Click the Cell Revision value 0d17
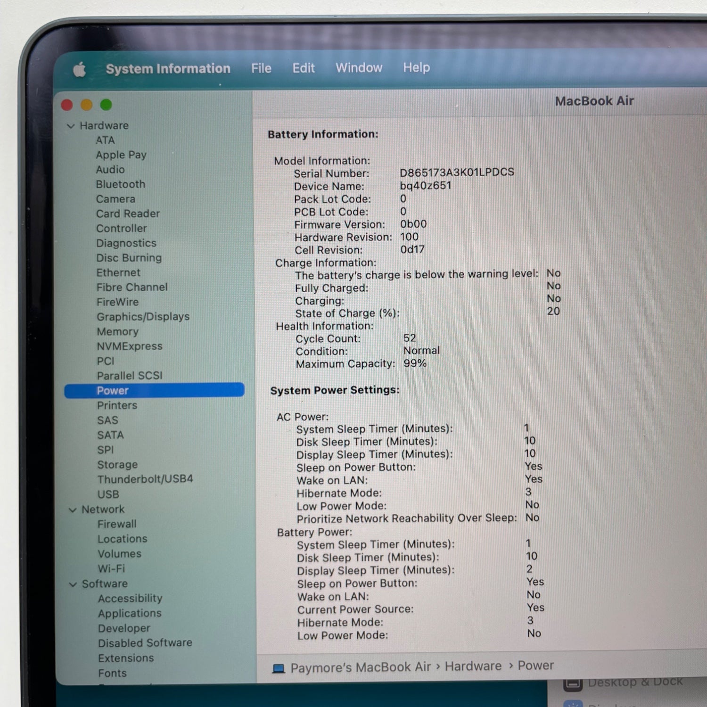Image resolution: width=707 pixels, height=707 pixels. [412, 249]
